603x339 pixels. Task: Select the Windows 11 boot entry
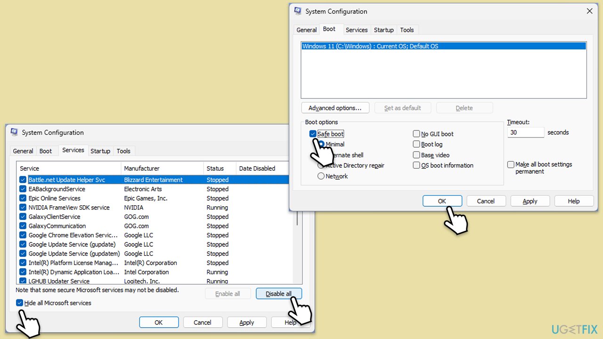point(443,46)
